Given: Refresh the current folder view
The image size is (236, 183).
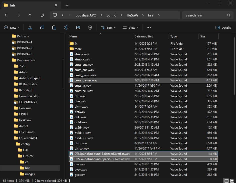Looking at the screenshot, I should [x=42, y=15].
